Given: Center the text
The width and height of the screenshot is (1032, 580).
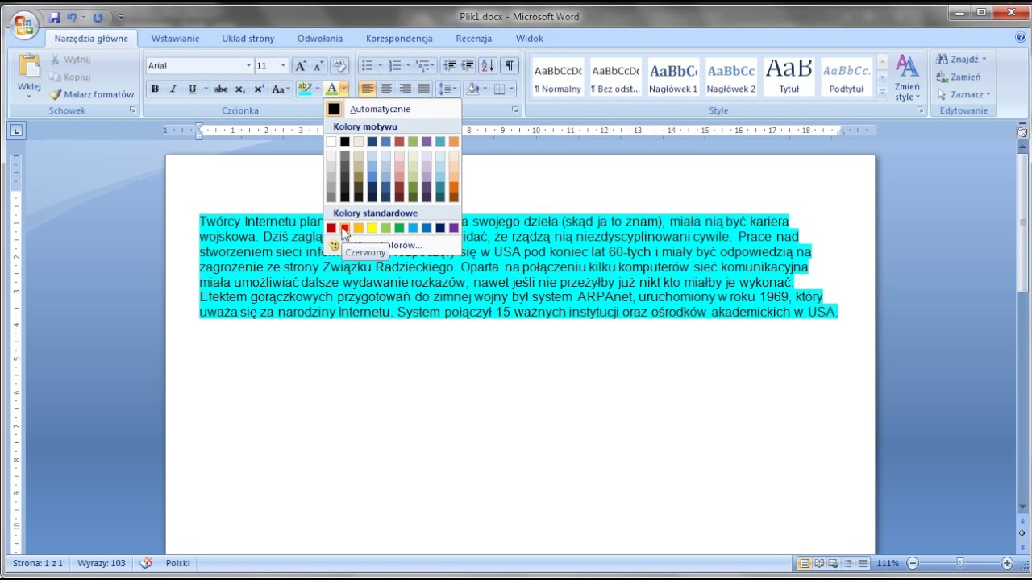Looking at the screenshot, I should pos(386,89).
